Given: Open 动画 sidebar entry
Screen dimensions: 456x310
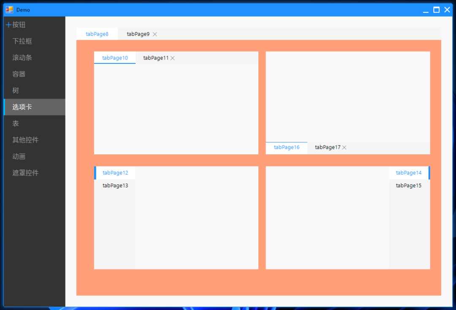Looking at the screenshot, I should 34,156.
